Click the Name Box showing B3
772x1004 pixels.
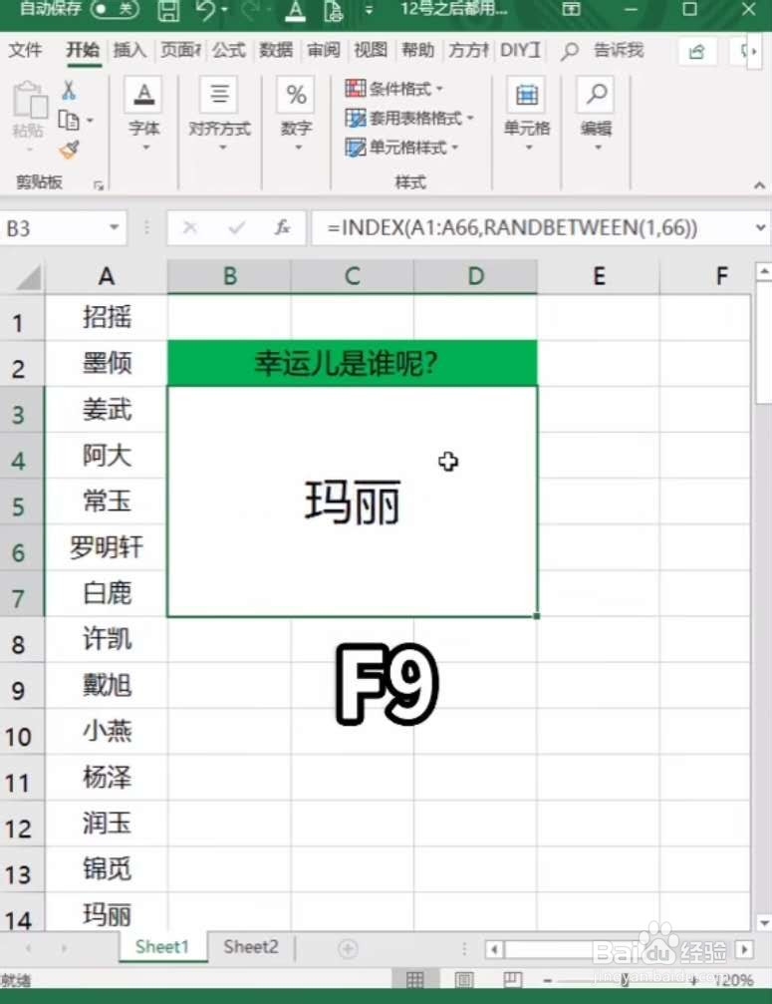55,228
